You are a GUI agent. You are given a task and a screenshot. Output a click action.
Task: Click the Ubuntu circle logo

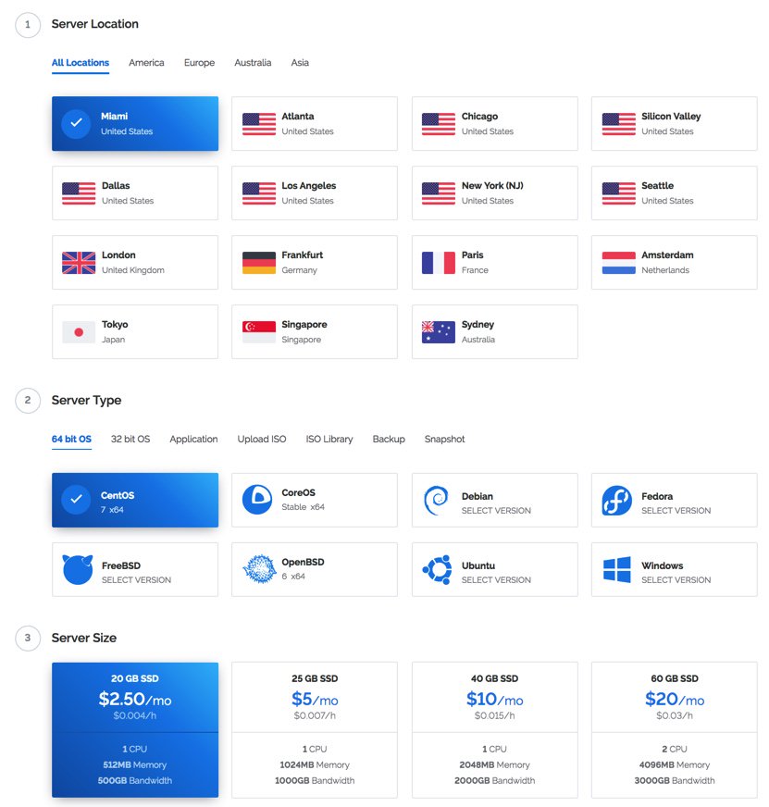pos(437,569)
